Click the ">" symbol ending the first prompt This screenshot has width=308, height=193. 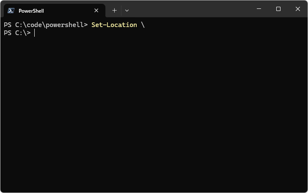[x=86, y=25]
